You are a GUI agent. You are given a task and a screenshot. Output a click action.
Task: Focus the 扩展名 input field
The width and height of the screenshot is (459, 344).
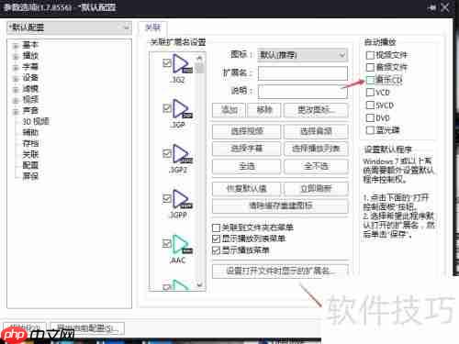303,73
